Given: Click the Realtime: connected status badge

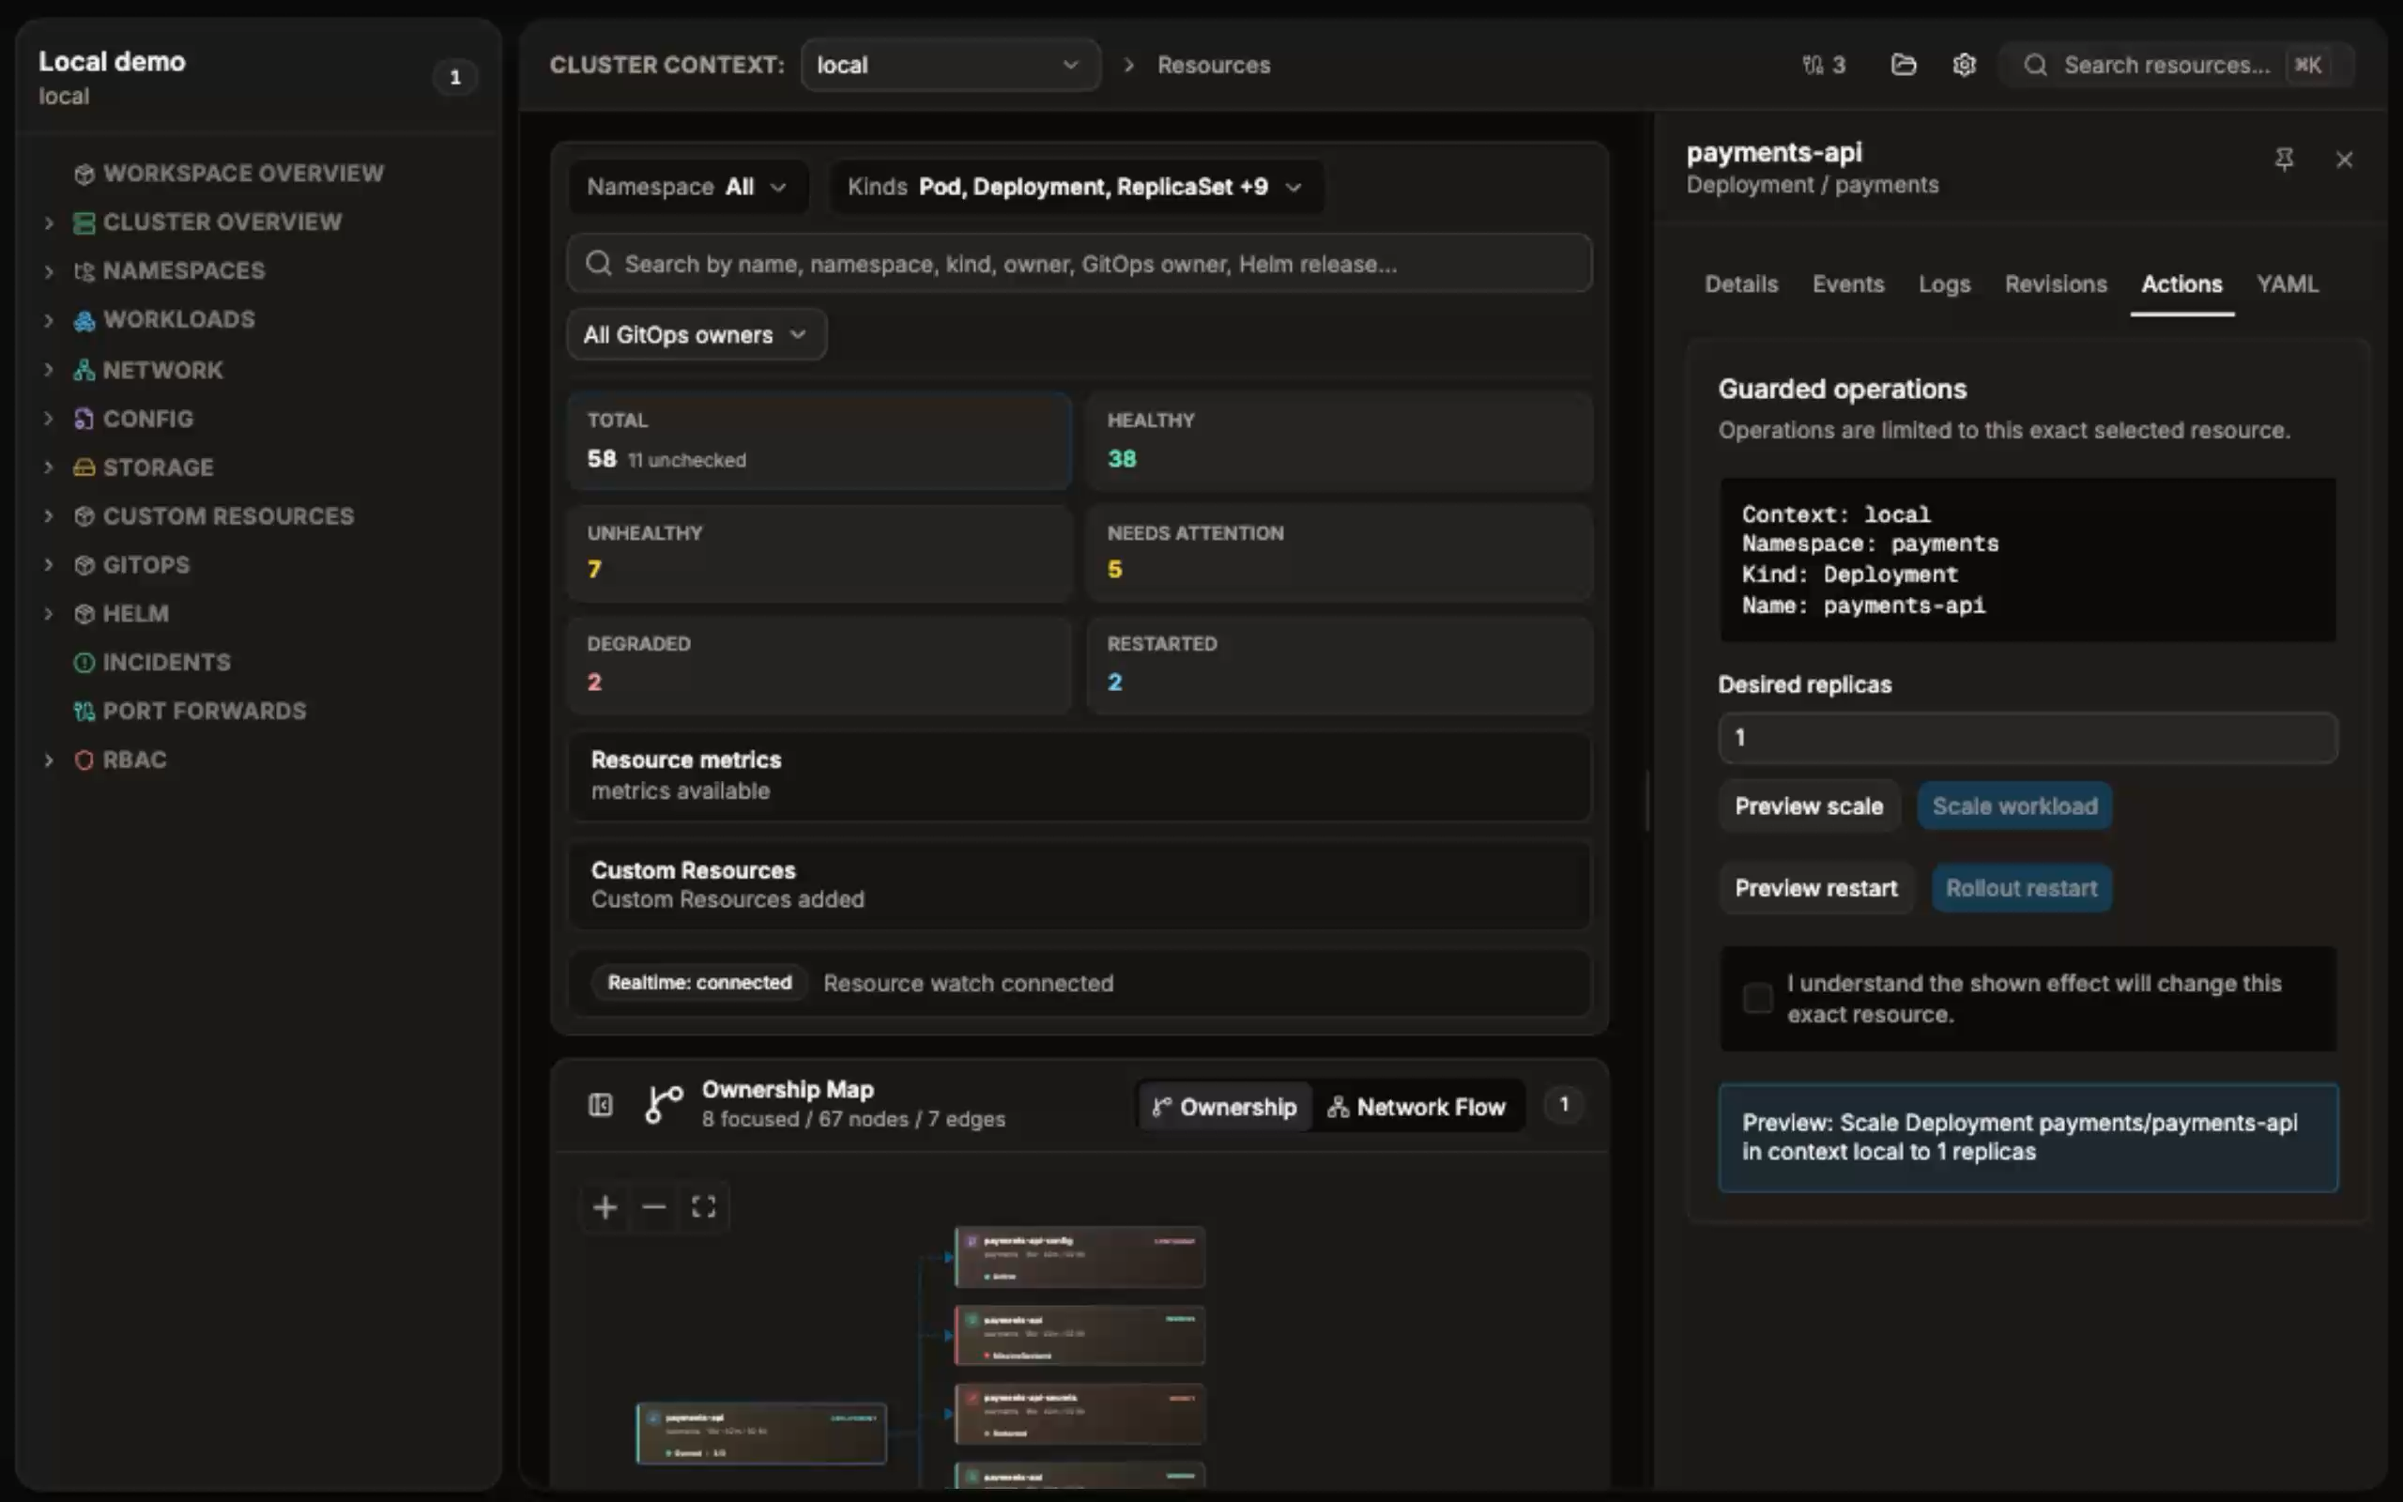Looking at the screenshot, I should coord(699,983).
